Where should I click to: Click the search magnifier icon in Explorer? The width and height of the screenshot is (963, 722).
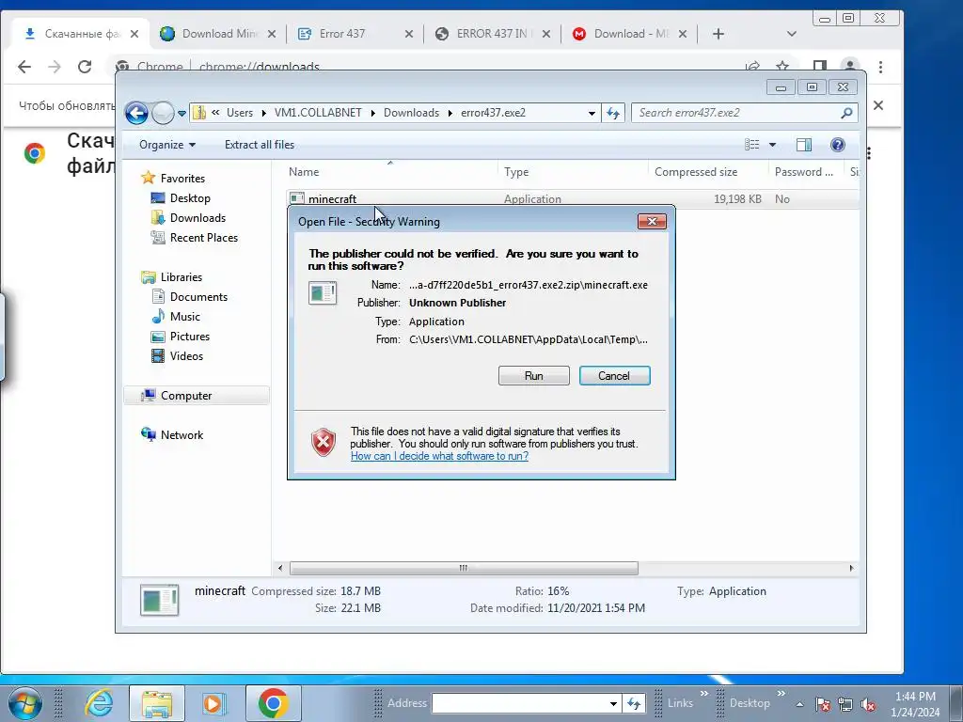click(847, 113)
